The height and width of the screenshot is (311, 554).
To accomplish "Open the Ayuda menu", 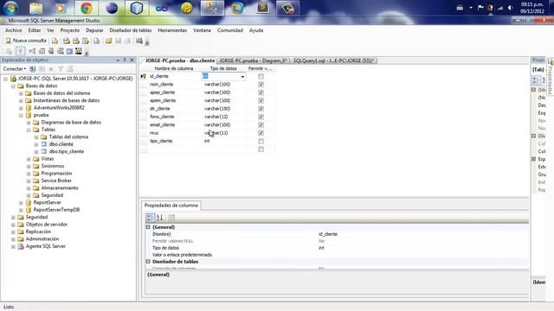I will pos(256,30).
